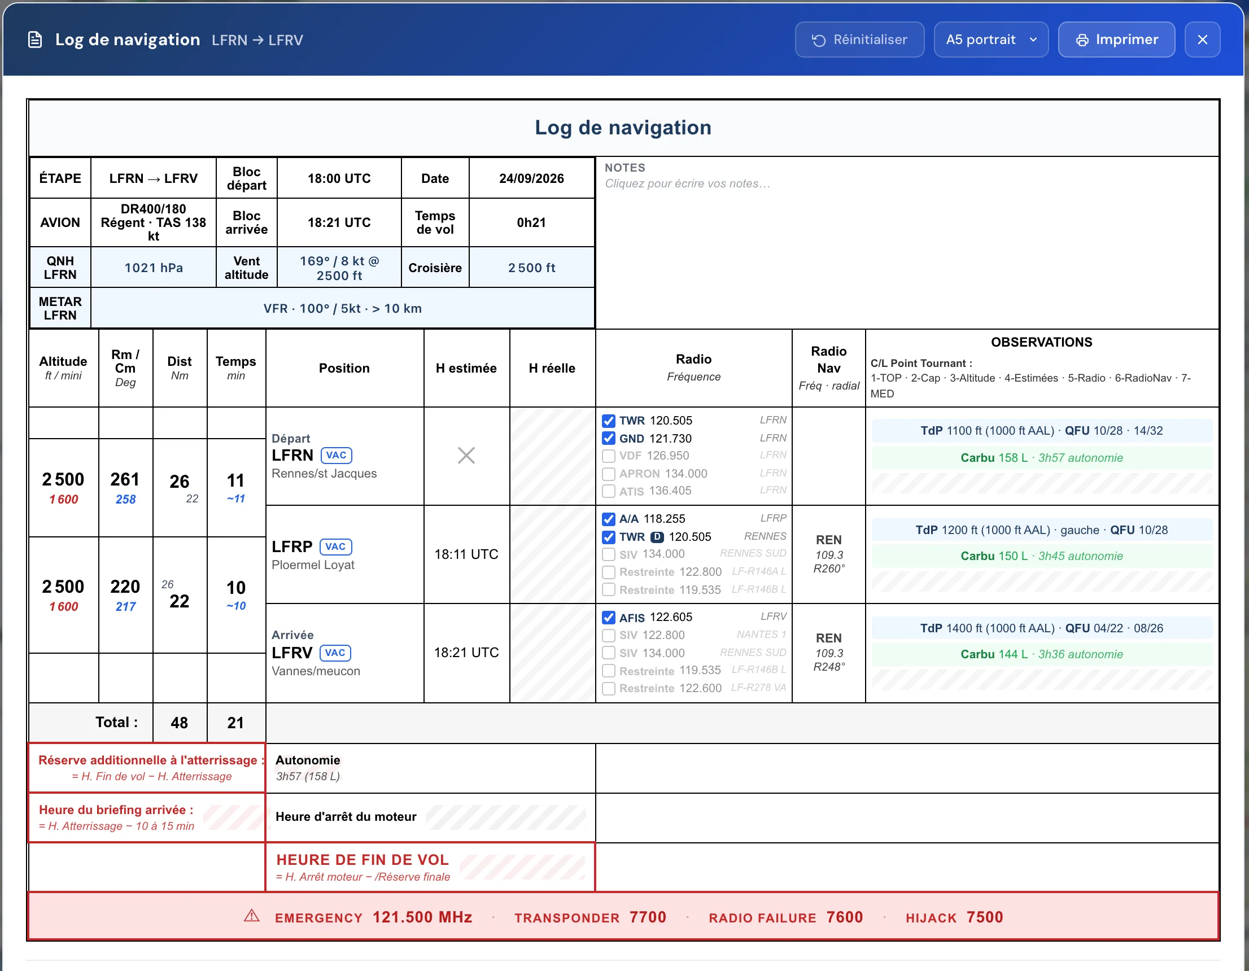Click the Bloc départ 18:00 UTC cell

339,178
